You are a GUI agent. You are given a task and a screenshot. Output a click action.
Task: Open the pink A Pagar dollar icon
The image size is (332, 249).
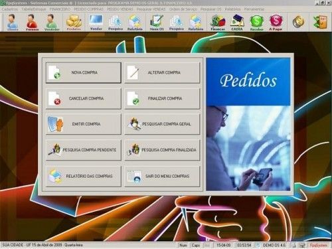coord(276,22)
